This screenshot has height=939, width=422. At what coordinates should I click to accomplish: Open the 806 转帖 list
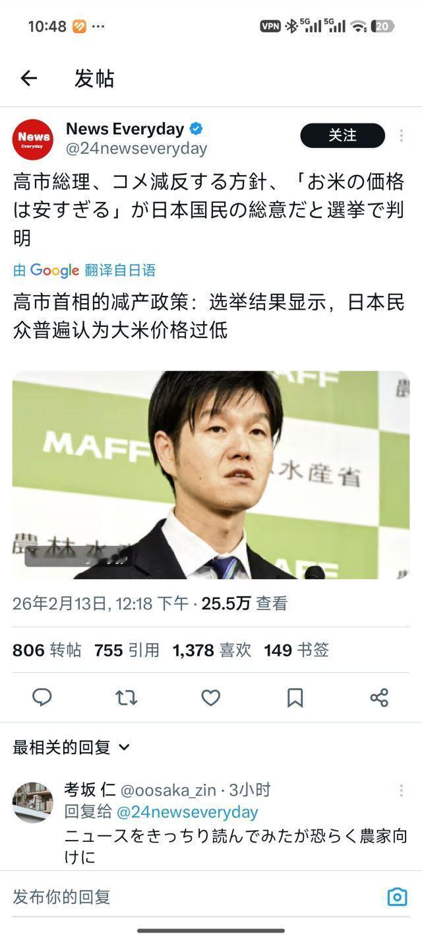(x=47, y=650)
